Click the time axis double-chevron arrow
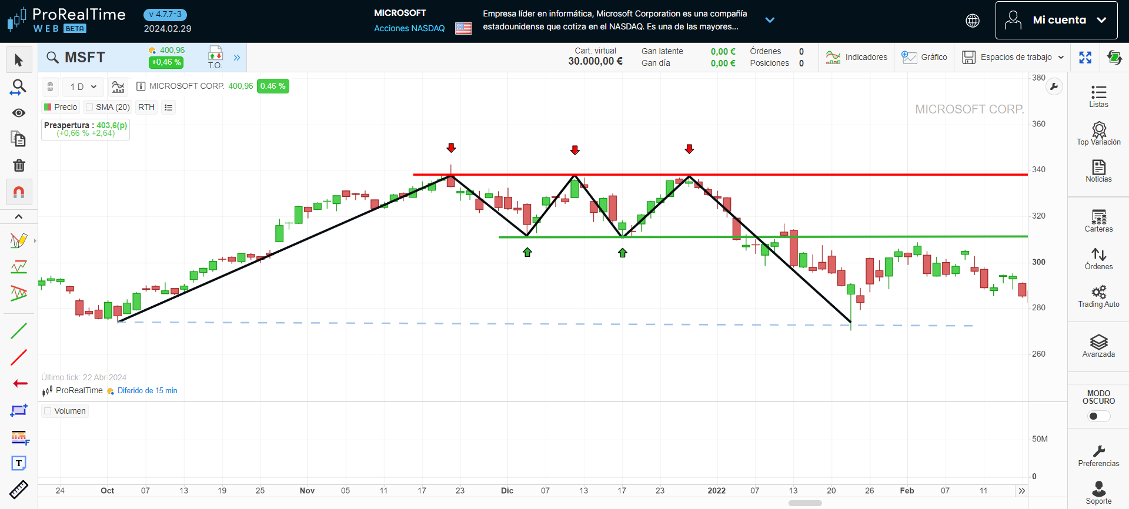1129x509 pixels. click(1021, 491)
